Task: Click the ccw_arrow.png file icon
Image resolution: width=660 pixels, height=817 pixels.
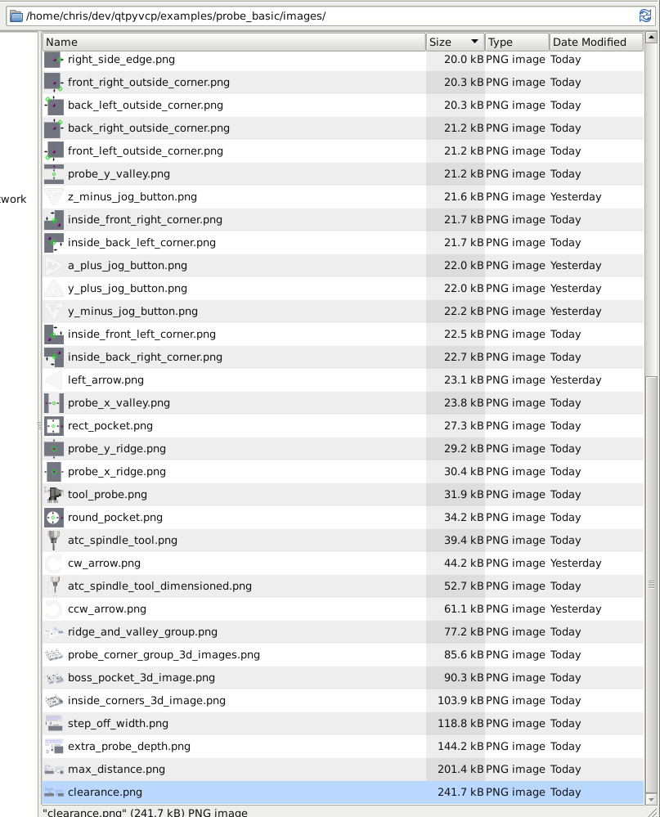Action: pyautogui.click(x=54, y=609)
